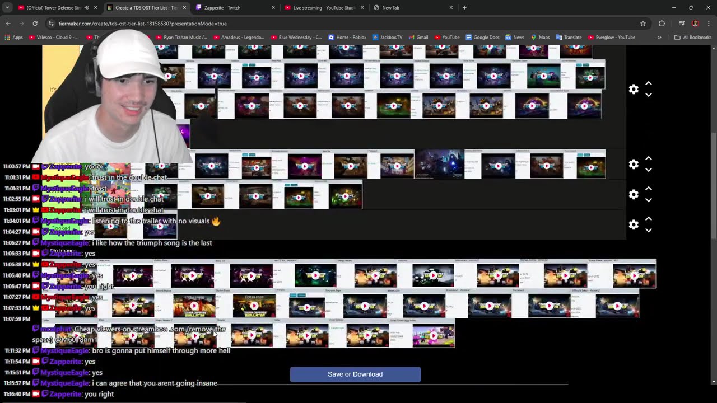Open settings gear of the bottom tier row

tap(634, 224)
